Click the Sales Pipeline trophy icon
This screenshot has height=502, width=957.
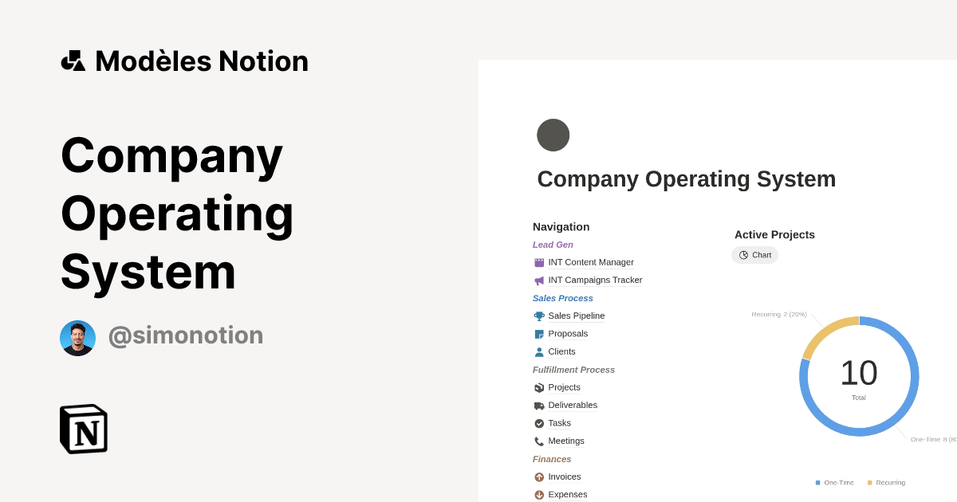click(539, 316)
